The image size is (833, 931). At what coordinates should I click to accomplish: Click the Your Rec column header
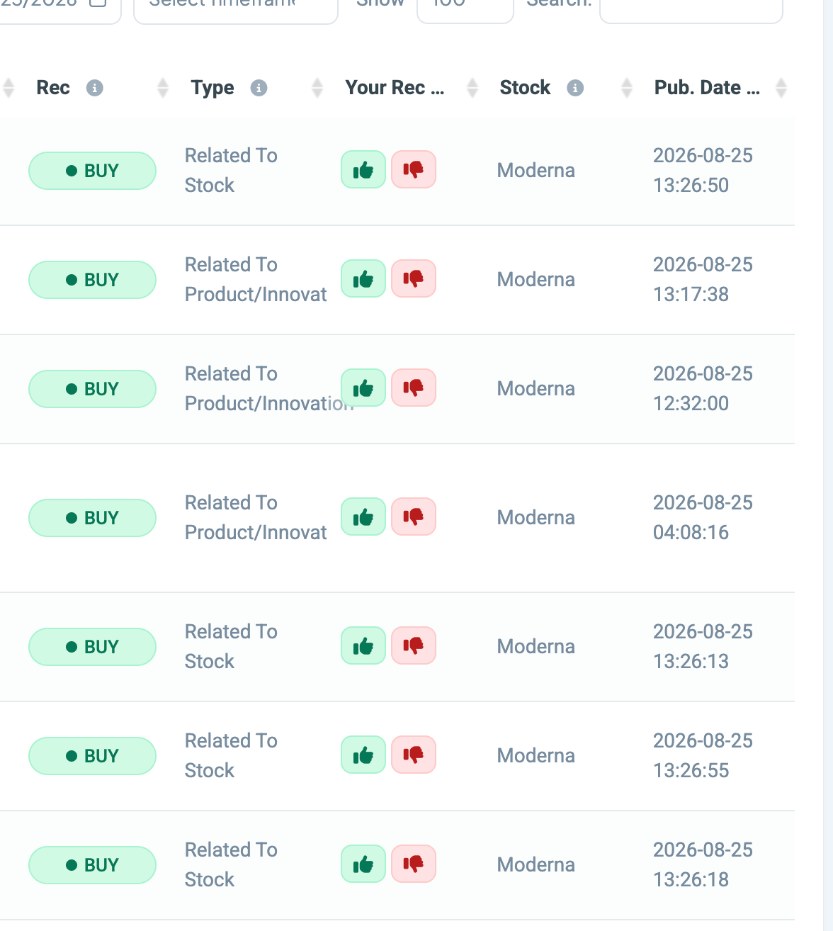(395, 88)
